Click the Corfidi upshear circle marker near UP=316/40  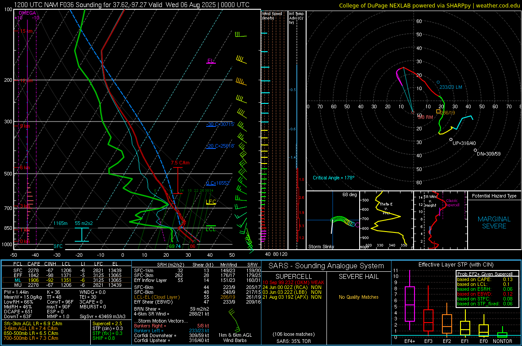451,140
